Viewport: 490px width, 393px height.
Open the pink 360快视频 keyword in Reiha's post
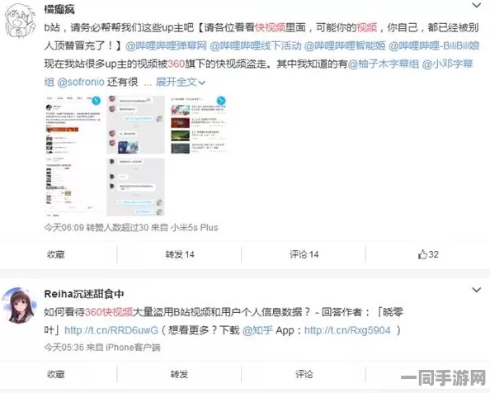click(109, 312)
